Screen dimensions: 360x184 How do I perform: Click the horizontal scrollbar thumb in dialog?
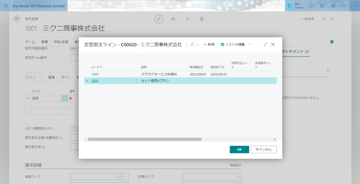[144, 139]
